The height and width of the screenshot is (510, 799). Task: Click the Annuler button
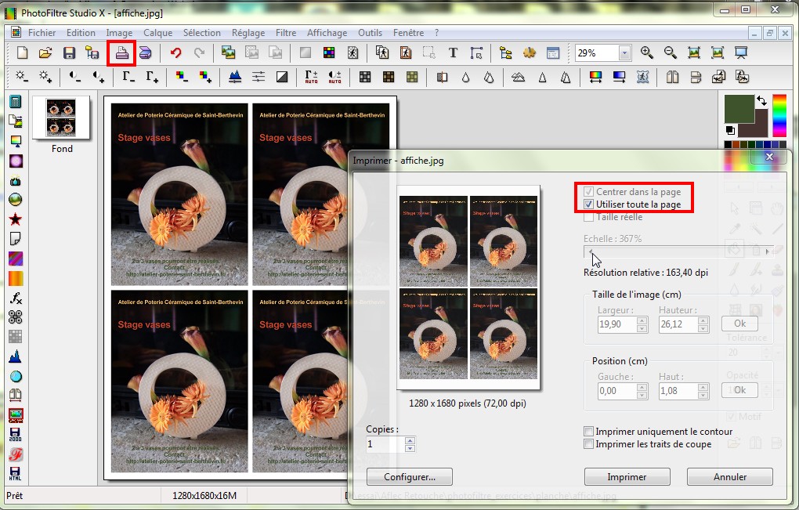click(730, 477)
